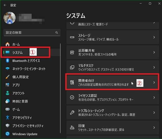Click the アクセシビリティ icon
The image size is (162, 139).
coord(8,118)
